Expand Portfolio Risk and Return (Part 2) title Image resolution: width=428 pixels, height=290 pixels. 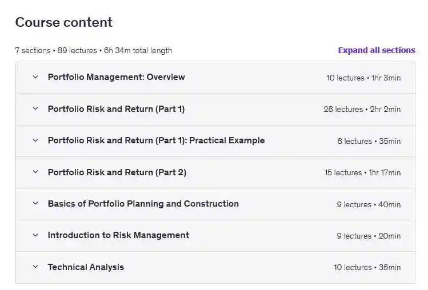click(x=117, y=172)
